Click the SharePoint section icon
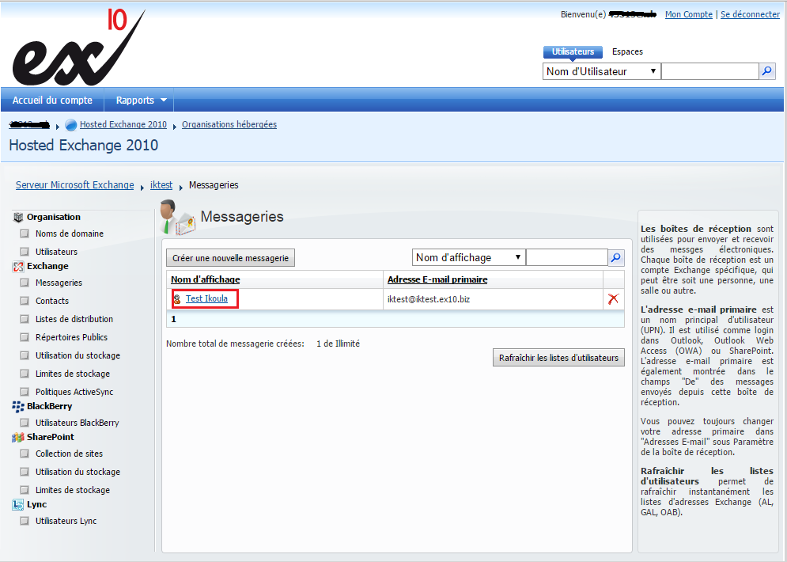 coord(18,438)
